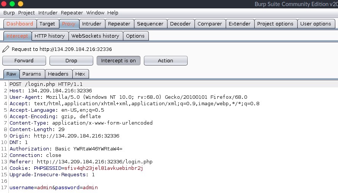Click the Content-Length: 29 line

37,129
